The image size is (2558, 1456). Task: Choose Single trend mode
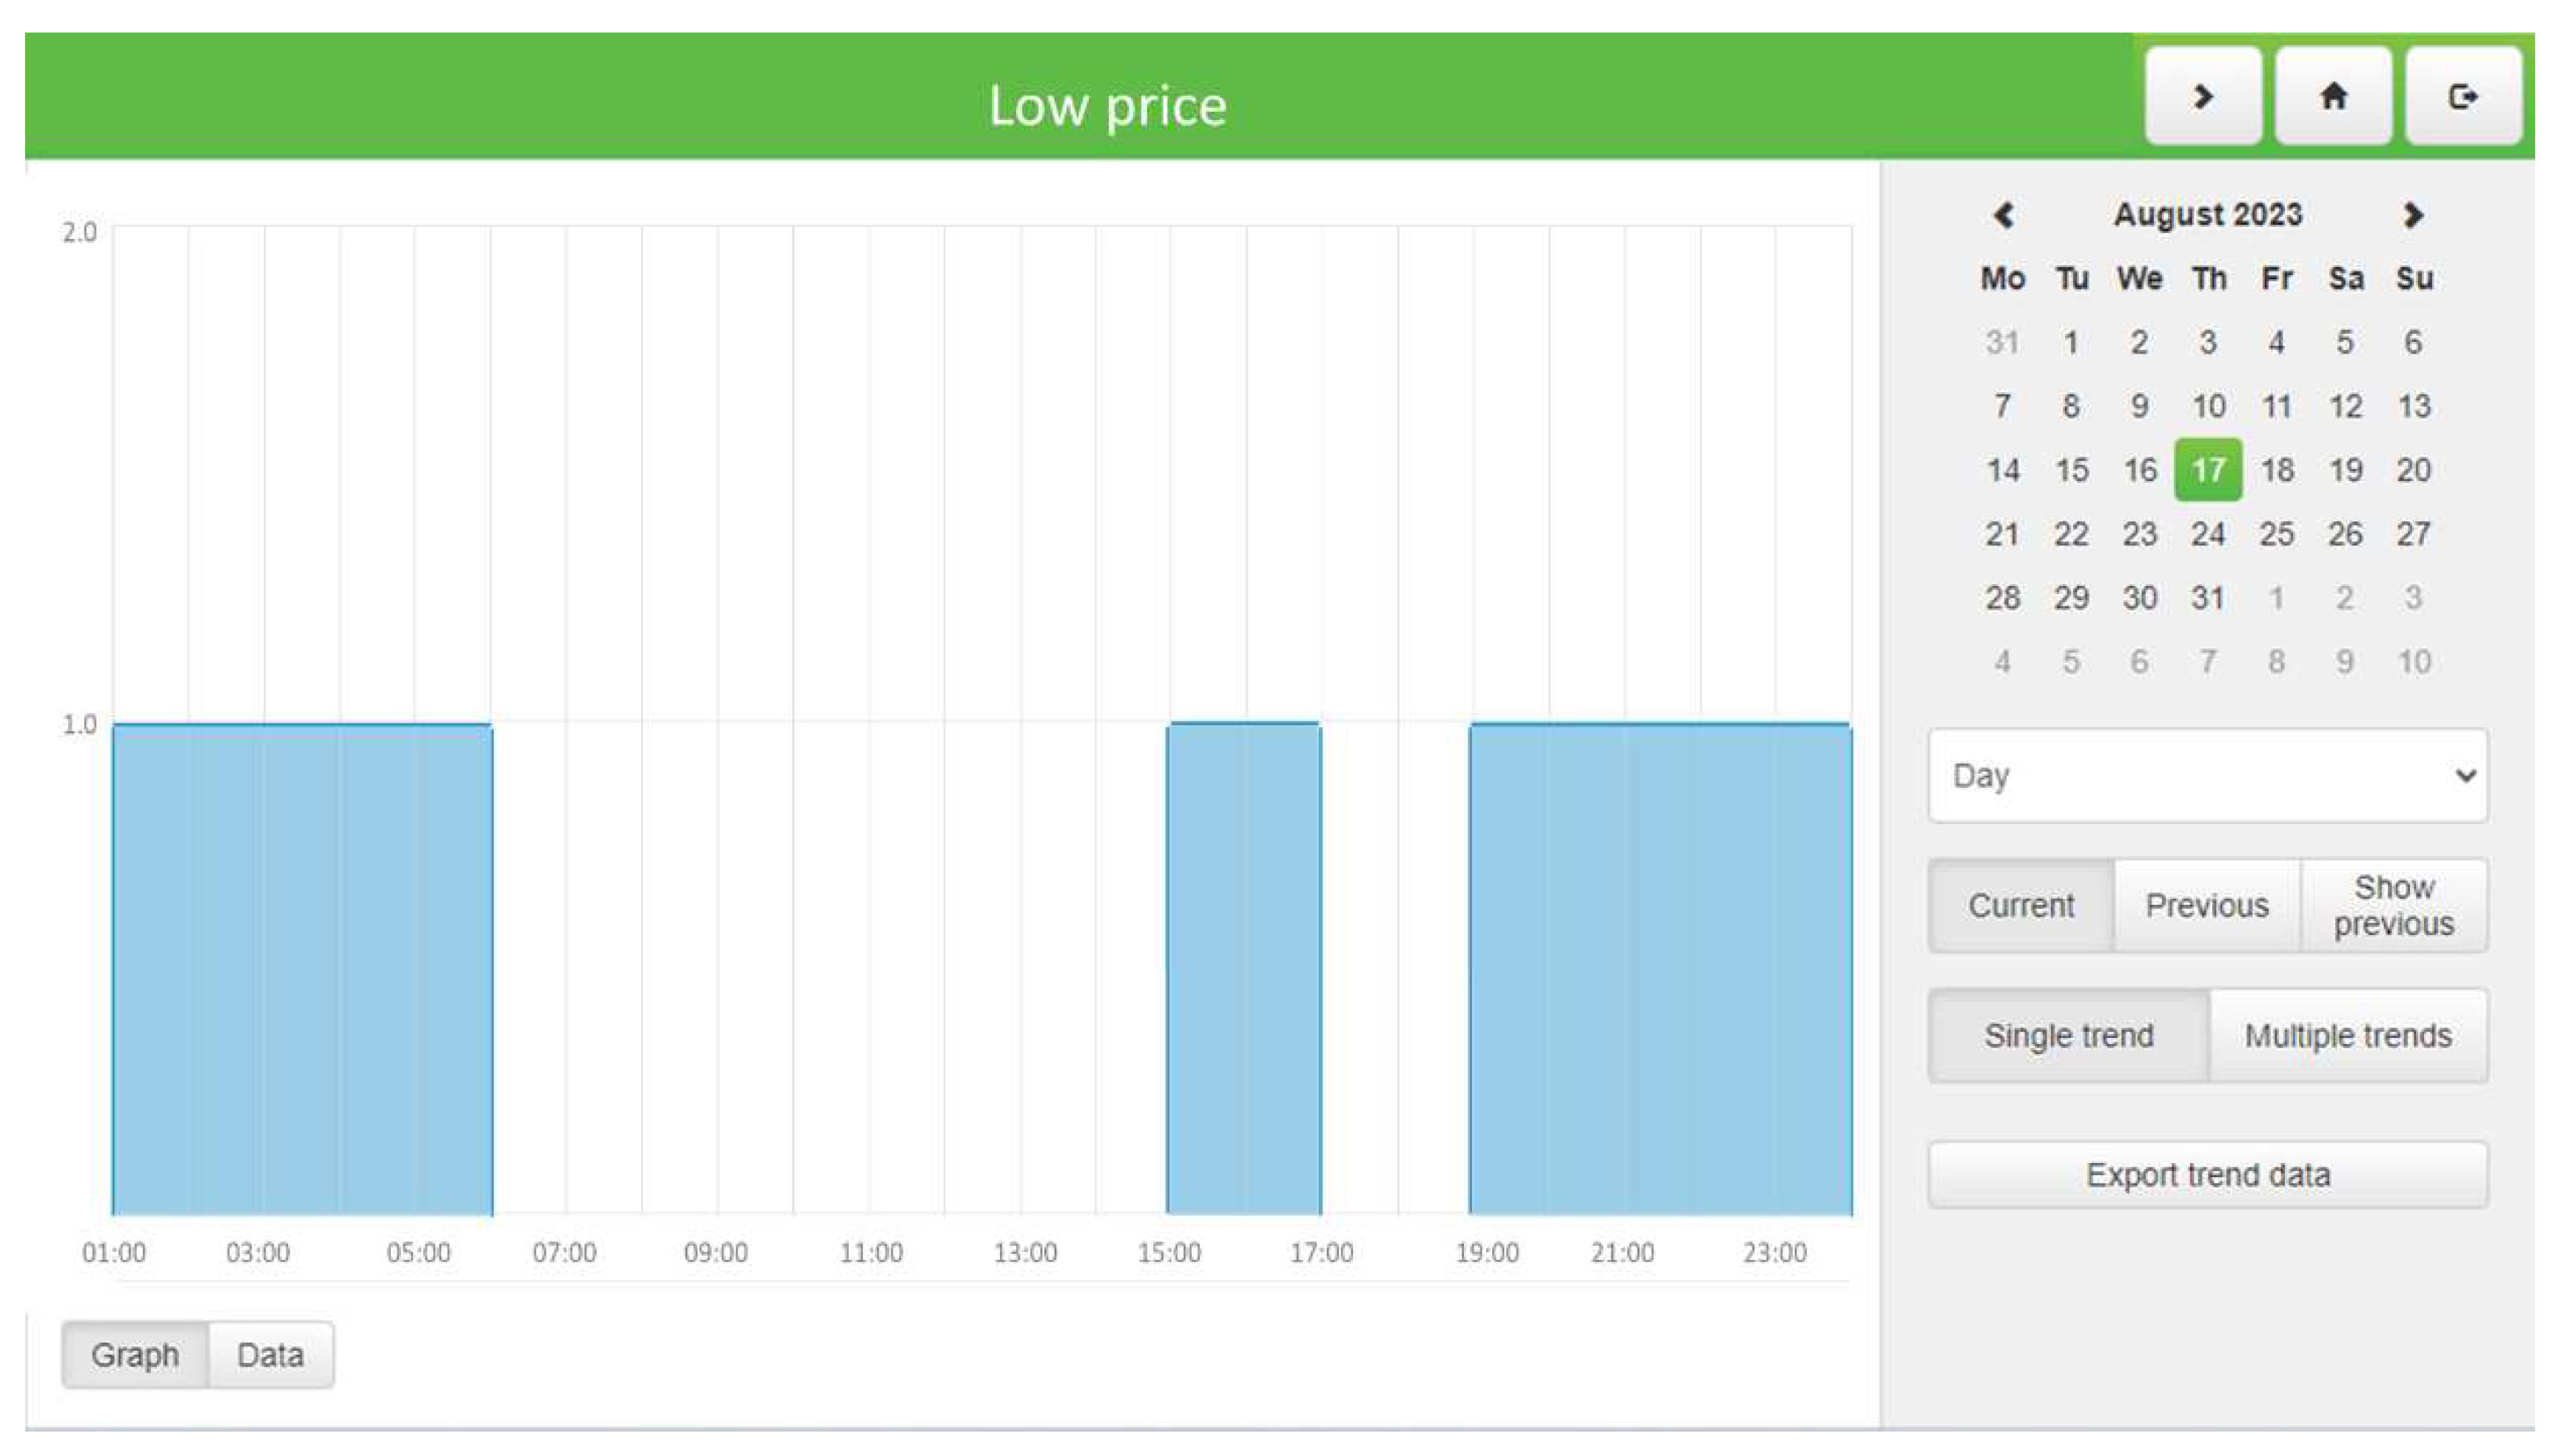pos(2068,1035)
